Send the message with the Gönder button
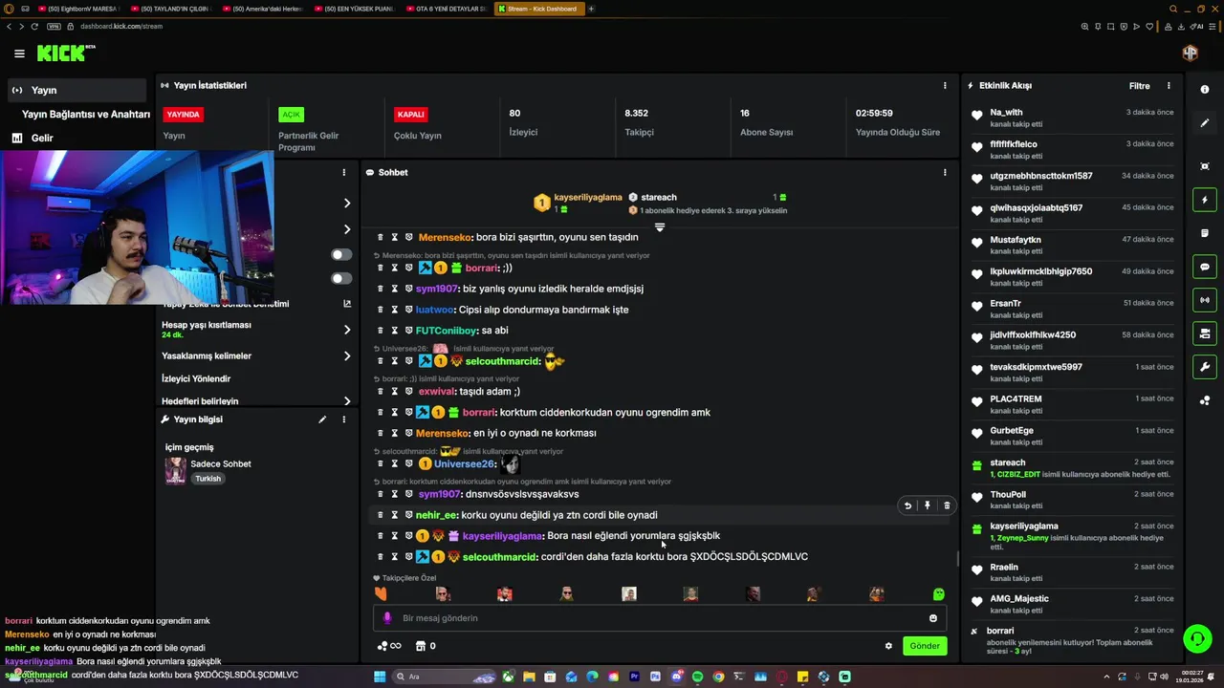1224x688 pixels. 924,646
